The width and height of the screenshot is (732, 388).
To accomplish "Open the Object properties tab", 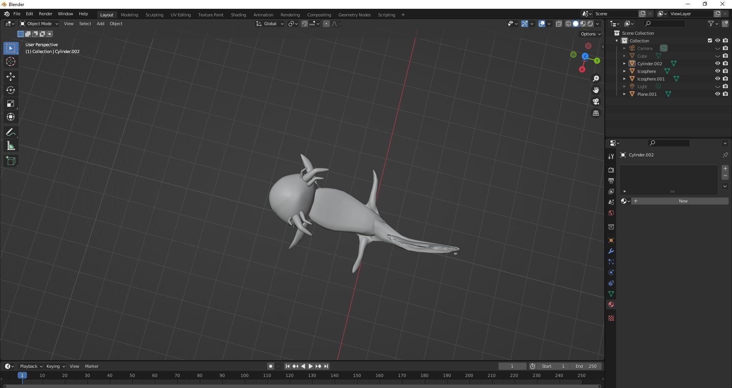I will (611, 240).
